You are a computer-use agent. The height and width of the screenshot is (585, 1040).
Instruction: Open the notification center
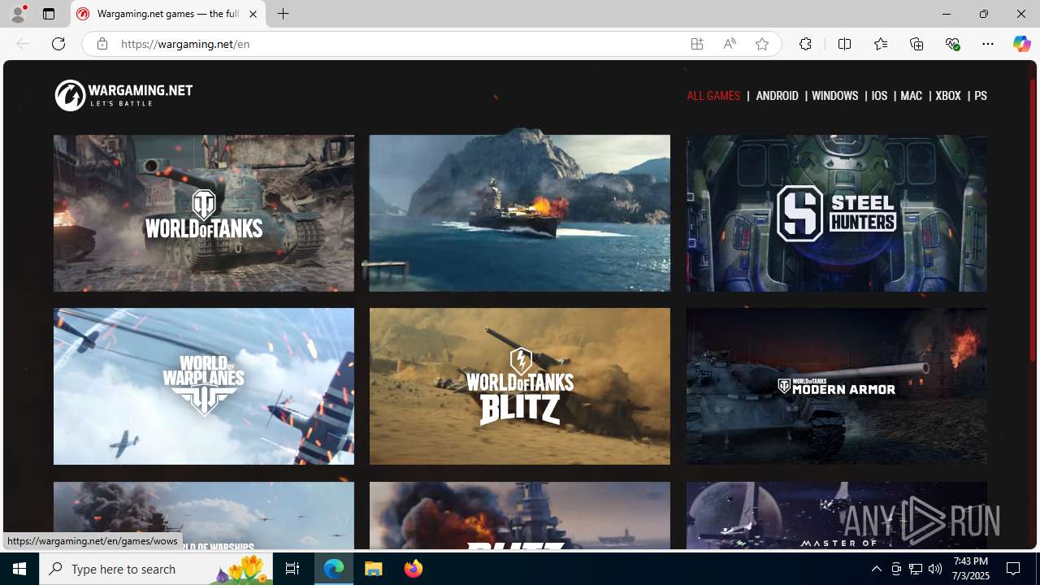coord(1014,569)
